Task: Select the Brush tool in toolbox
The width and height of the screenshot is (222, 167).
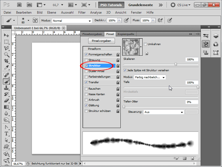Action: coord(6,81)
